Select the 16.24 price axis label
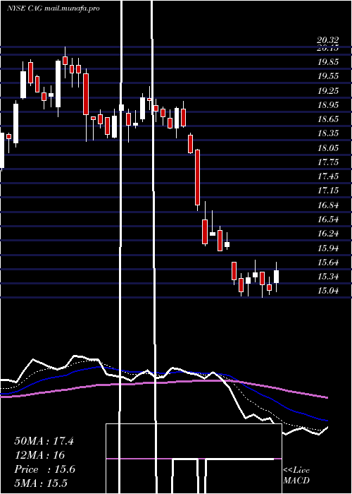 pyautogui.click(x=328, y=234)
